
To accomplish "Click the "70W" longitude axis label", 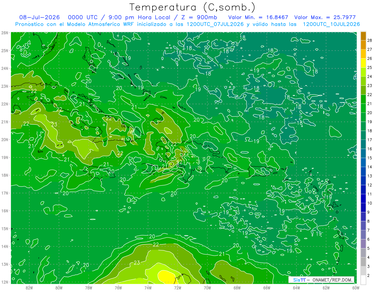I will (x=207, y=287).
